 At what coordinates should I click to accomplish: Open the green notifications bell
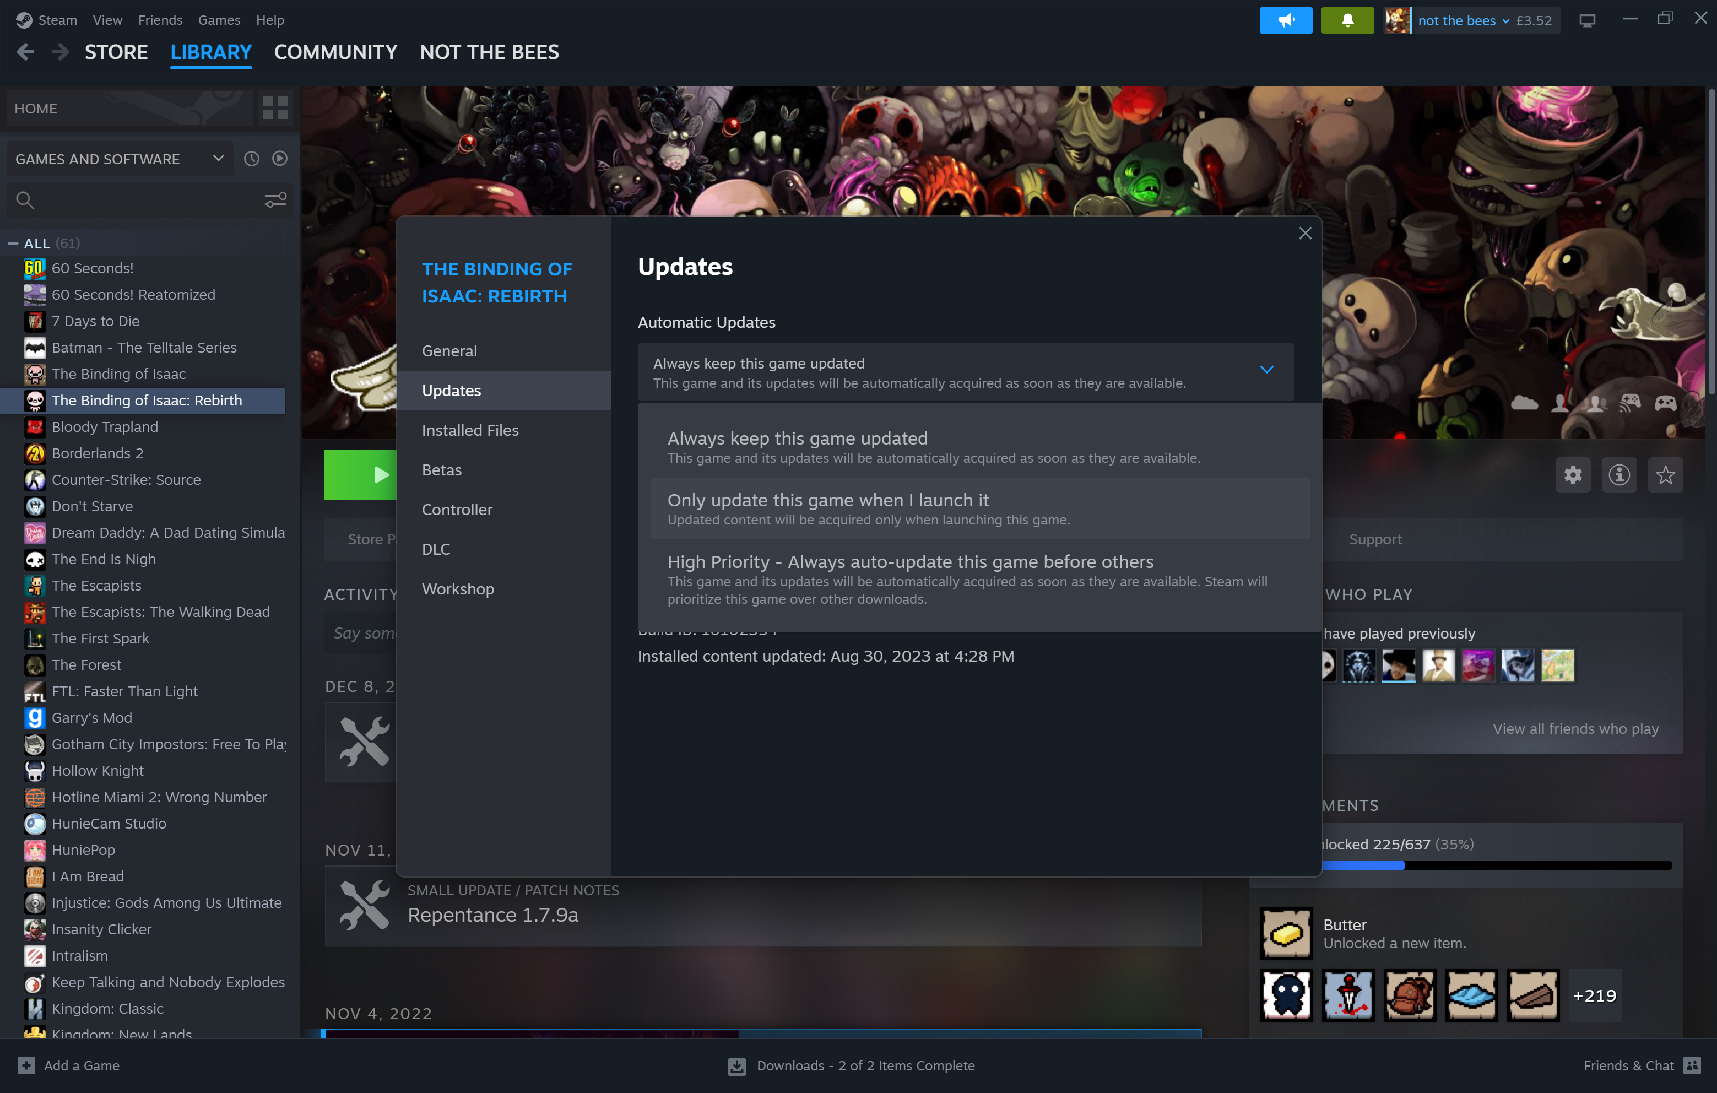[x=1347, y=20]
